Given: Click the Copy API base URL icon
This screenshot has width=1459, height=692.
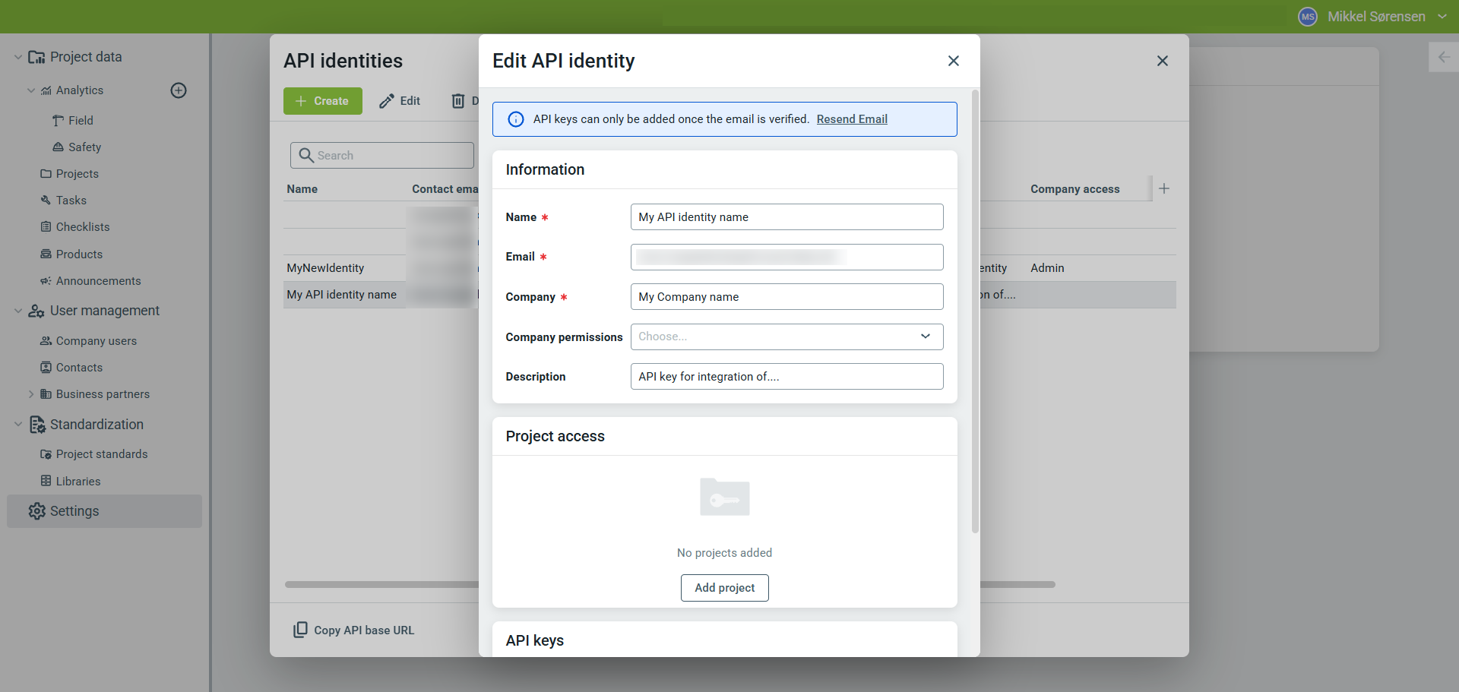Looking at the screenshot, I should [x=301, y=630].
